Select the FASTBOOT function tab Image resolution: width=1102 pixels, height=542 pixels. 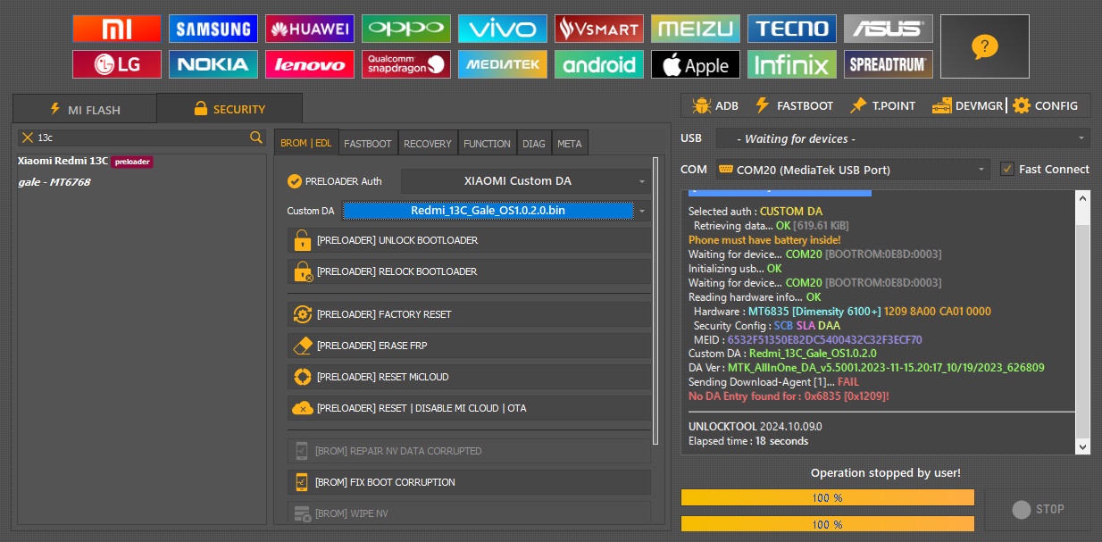(368, 143)
